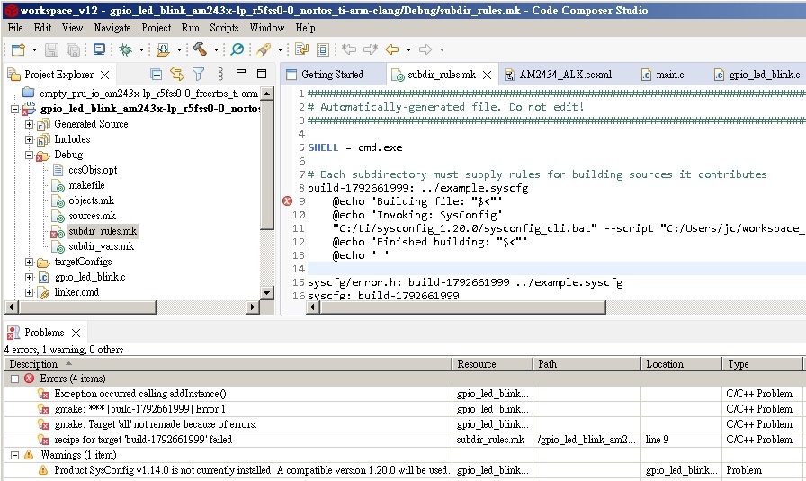Open the Back history dropdown arrow
806x481 pixels.
click(x=408, y=49)
